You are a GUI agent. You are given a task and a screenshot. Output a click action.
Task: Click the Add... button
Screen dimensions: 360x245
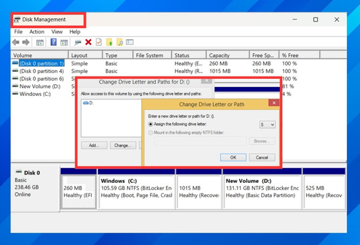[x=94, y=145]
